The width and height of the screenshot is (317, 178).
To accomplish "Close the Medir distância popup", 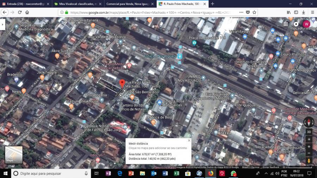I will click(189, 141).
